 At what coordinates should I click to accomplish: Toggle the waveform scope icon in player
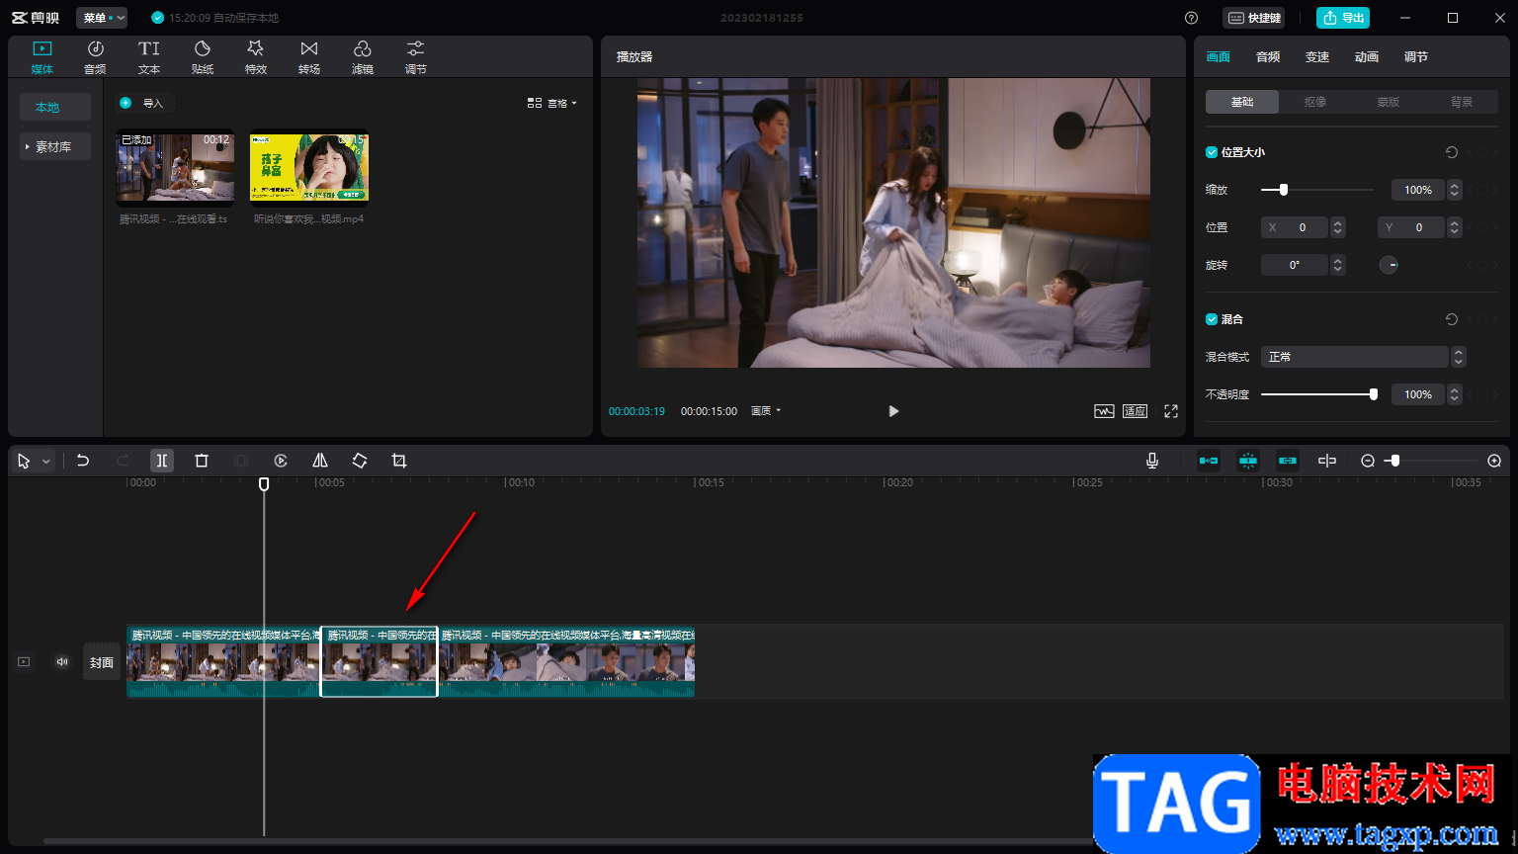pos(1104,411)
